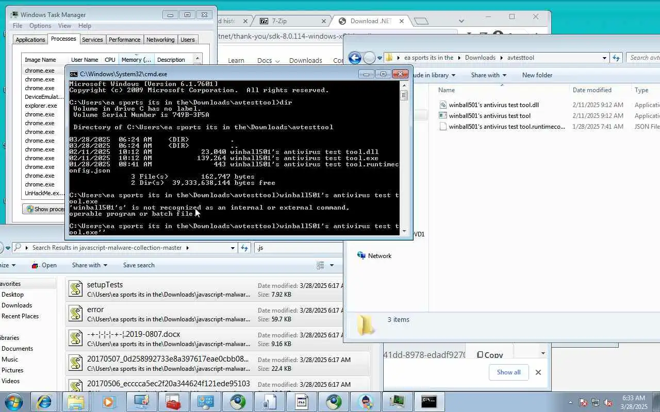Click the Task Manager title bar icon
The height and width of the screenshot is (412, 660).
click(x=14, y=14)
